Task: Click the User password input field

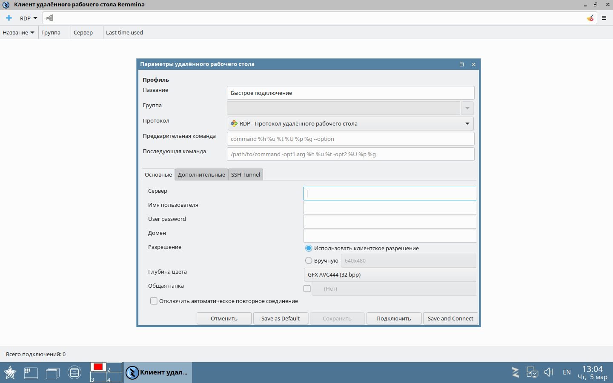Action: 390,222
